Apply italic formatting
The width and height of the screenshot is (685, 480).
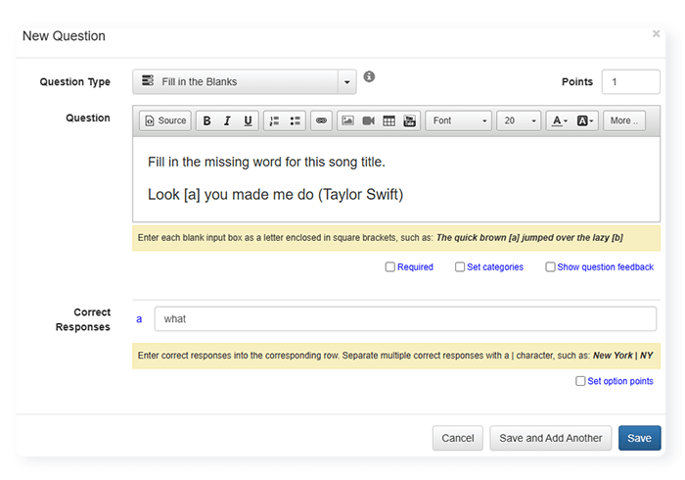[227, 120]
